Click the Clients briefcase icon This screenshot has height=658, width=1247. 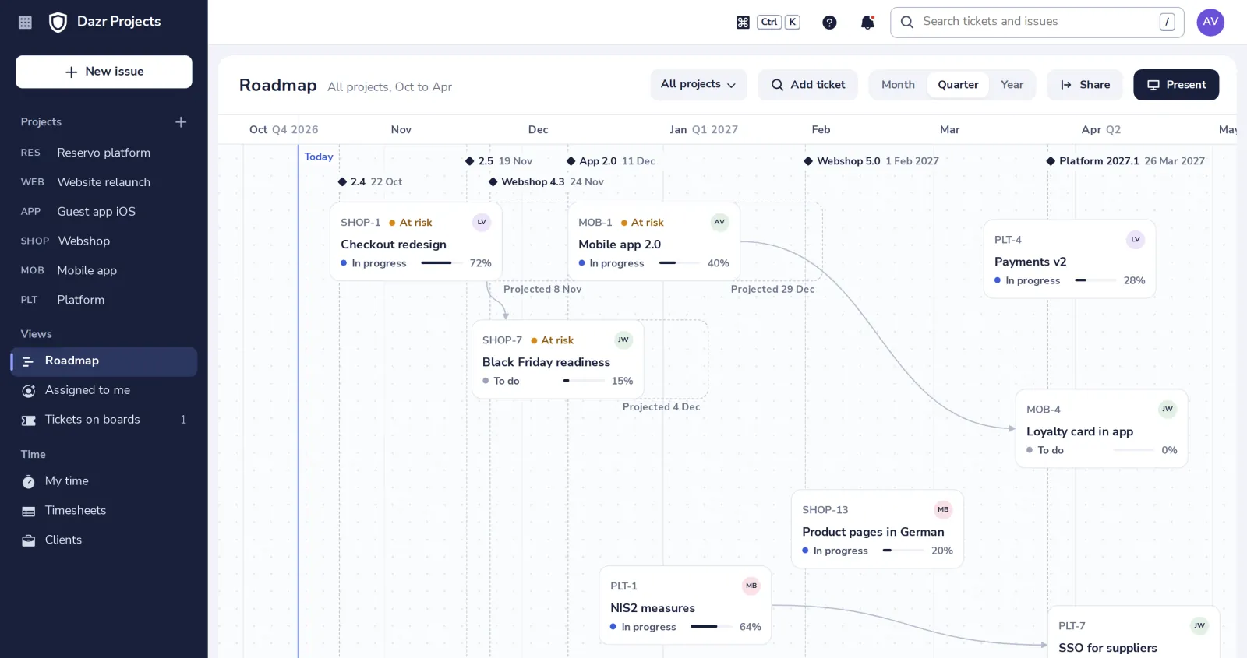29,540
